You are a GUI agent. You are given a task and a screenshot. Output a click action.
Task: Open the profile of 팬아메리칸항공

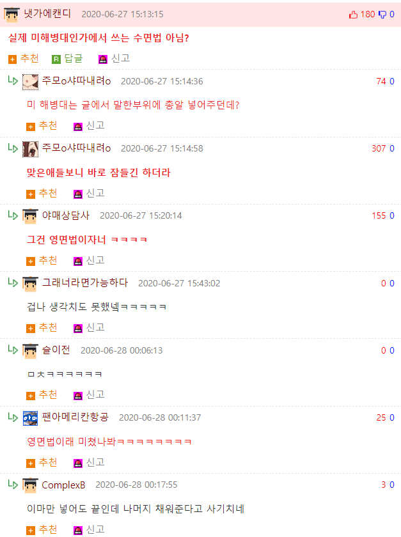75,417
